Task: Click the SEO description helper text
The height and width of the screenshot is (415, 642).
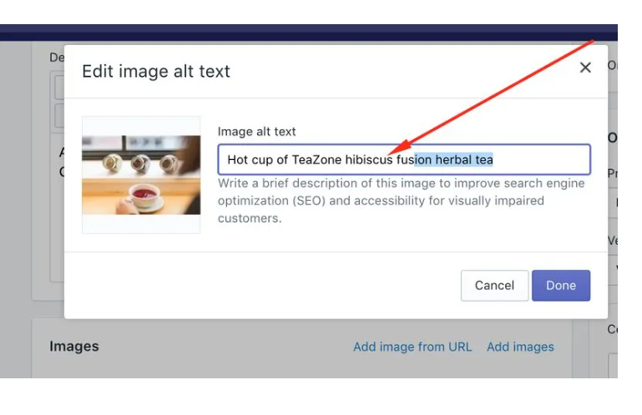Action: (x=402, y=201)
